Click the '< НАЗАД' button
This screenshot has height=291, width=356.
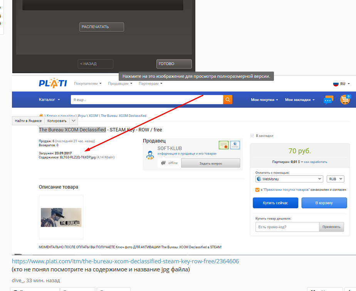(96, 64)
